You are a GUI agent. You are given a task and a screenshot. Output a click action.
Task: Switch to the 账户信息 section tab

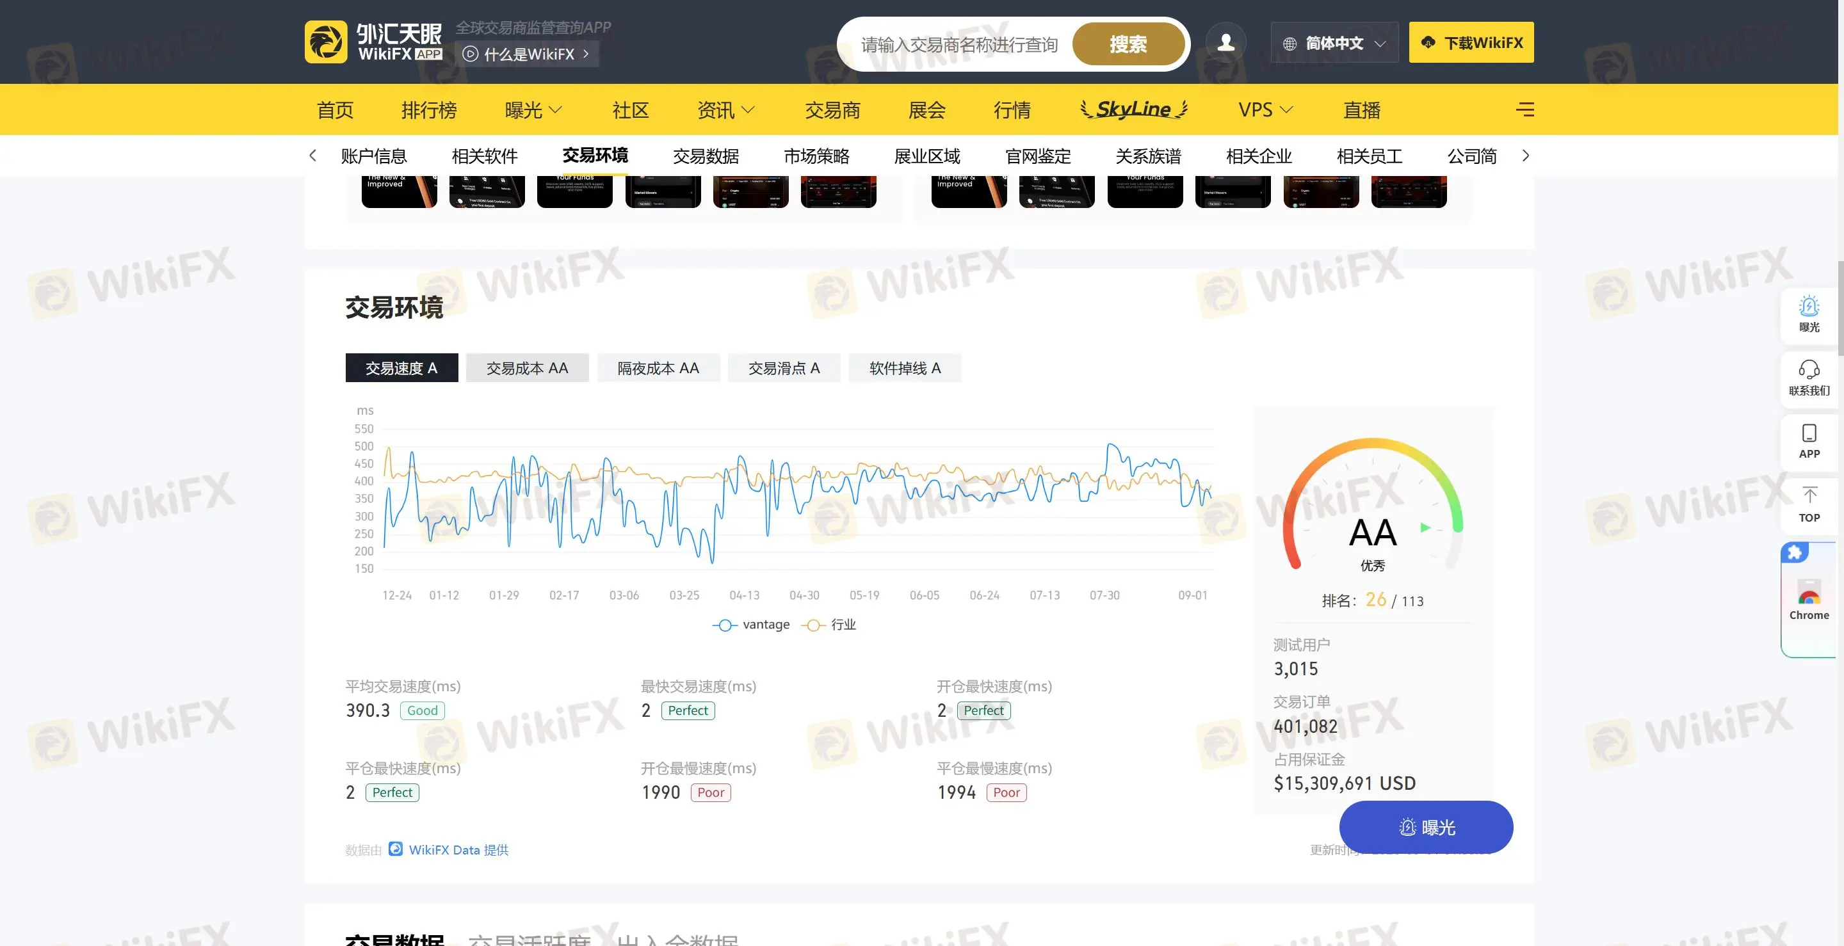(374, 156)
